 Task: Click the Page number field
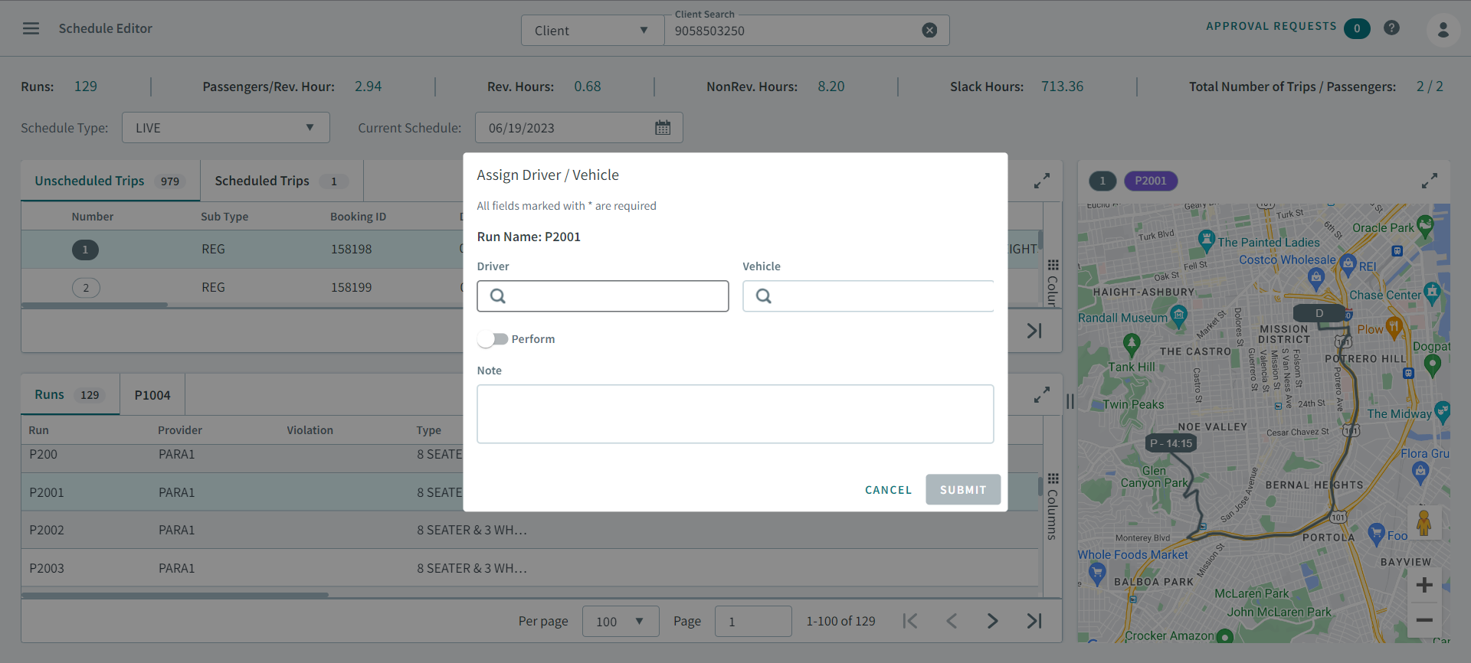pyautogui.click(x=753, y=621)
